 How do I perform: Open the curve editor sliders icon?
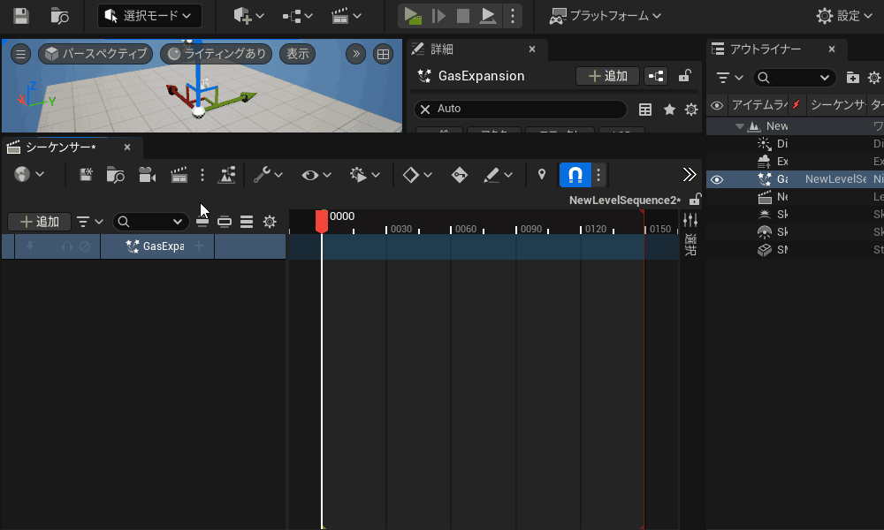pyautogui.click(x=690, y=220)
